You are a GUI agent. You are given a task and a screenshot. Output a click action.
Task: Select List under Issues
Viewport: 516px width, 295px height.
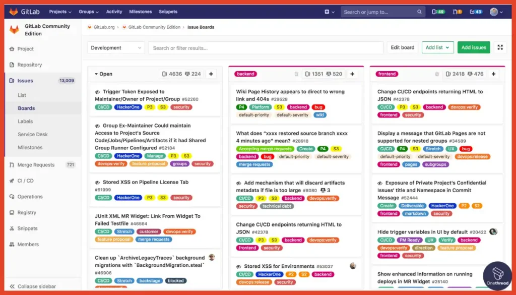coord(22,95)
